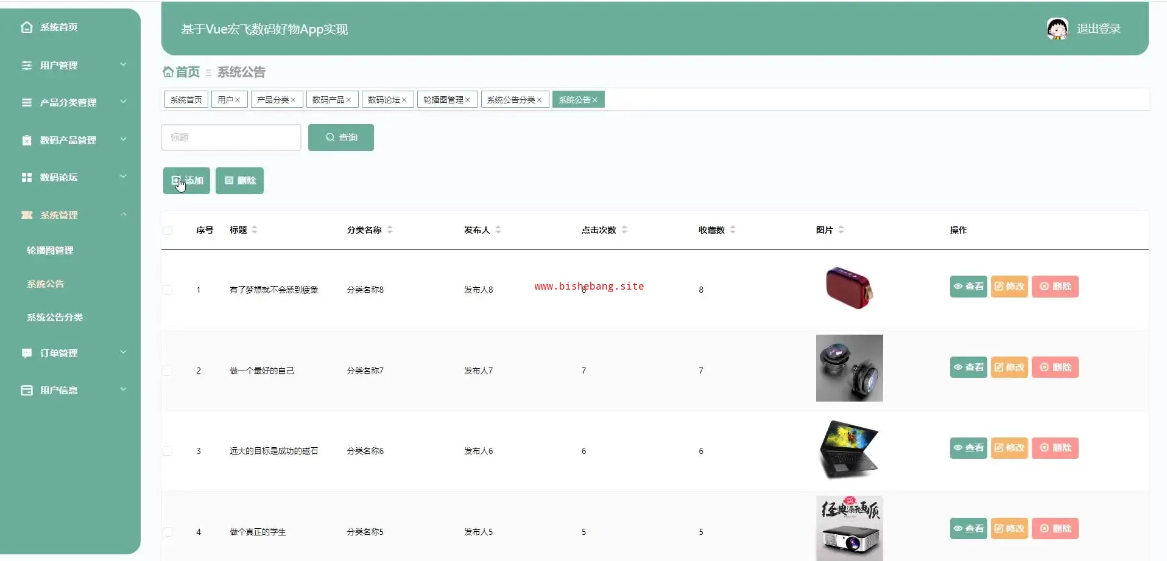Sort the table by 标题 column arrows
Image resolution: width=1167 pixels, height=561 pixels.
pos(255,230)
